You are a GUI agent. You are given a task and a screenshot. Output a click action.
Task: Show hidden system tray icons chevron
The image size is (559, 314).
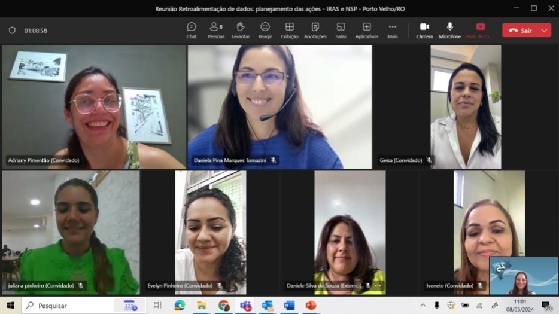pyautogui.click(x=423, y=306)
